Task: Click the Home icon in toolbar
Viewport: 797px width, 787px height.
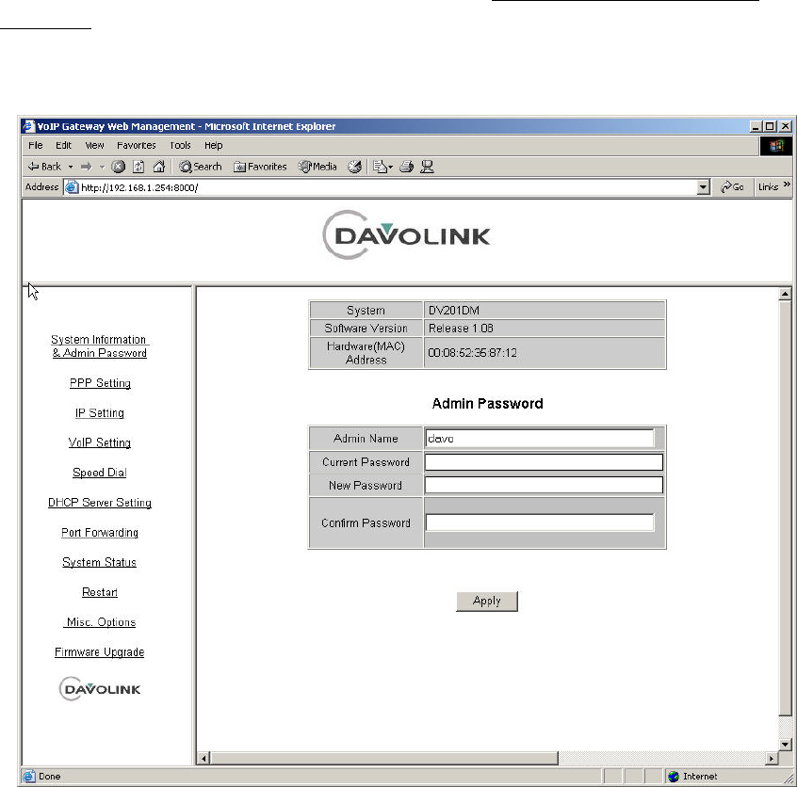Action: (159, 167)
